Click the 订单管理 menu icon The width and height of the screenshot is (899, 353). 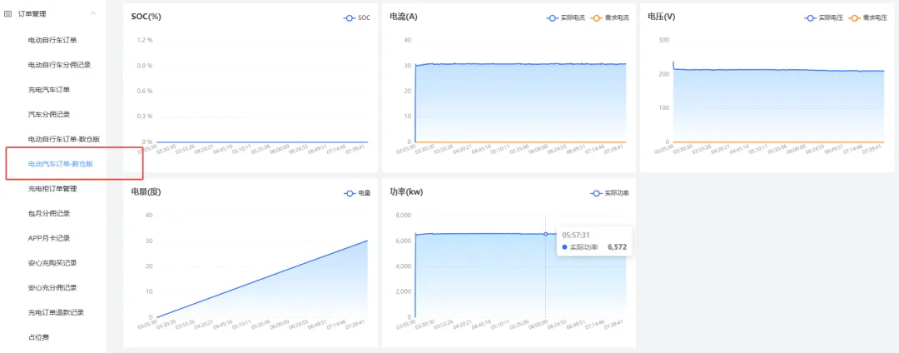[x=7, y=14]
